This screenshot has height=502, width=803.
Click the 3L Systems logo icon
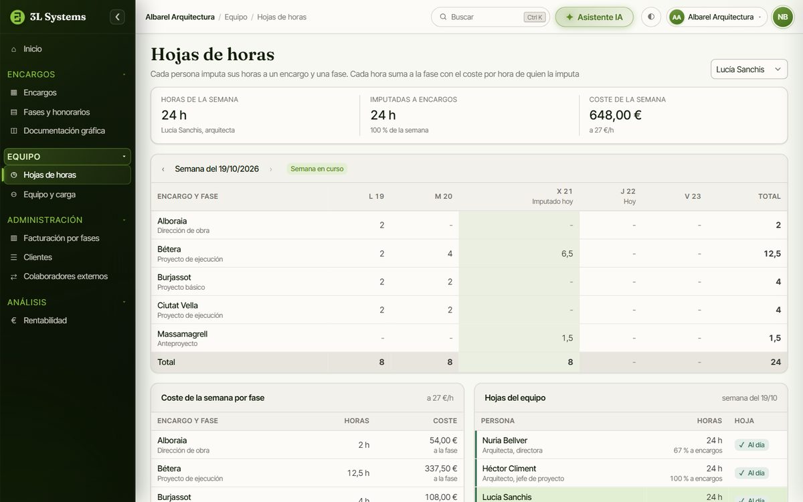[x=17, y=17]
